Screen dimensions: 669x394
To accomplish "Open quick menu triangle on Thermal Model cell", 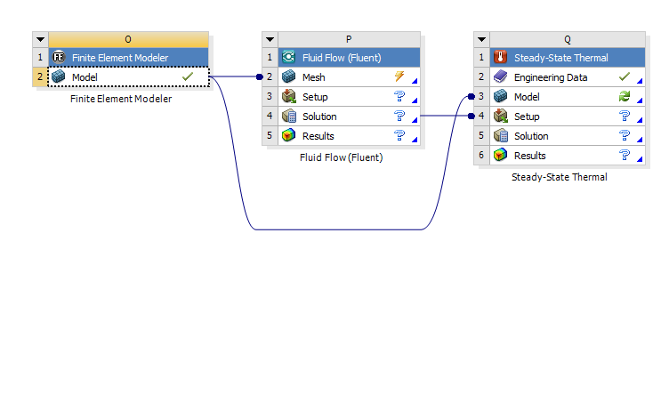I will point(640,101).
